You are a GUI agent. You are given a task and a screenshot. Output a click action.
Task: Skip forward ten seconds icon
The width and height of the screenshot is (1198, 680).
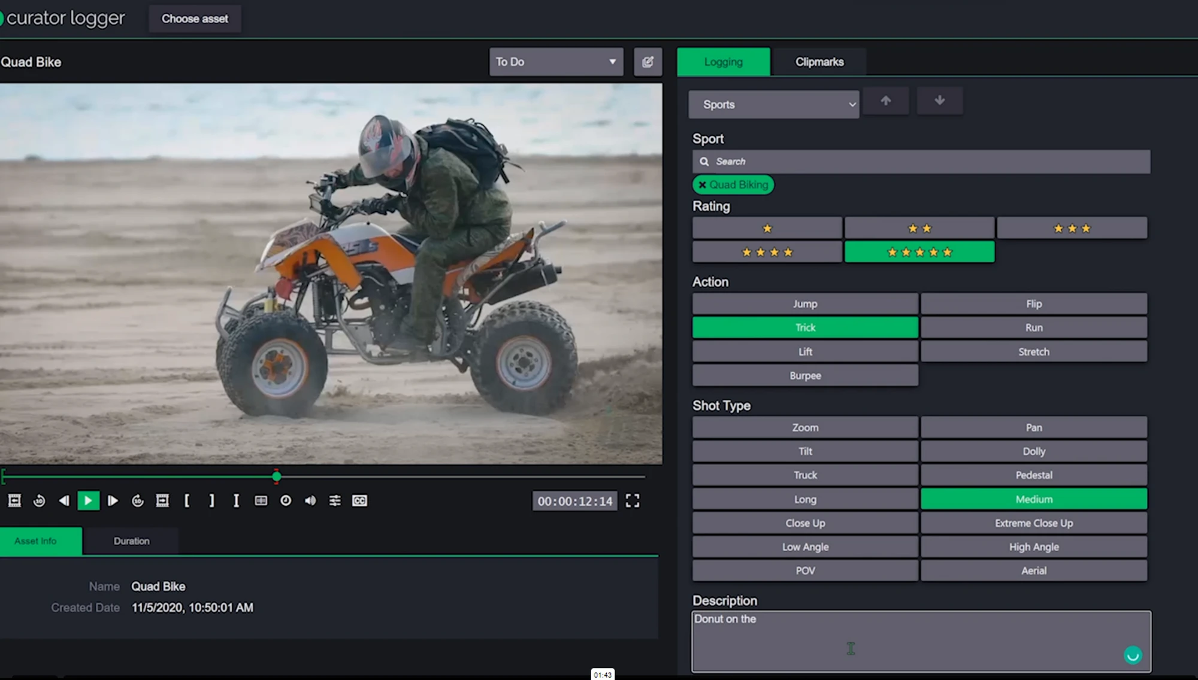point(138,500)
